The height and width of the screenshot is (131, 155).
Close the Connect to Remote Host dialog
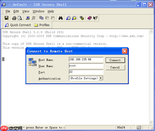click(125, 51)
